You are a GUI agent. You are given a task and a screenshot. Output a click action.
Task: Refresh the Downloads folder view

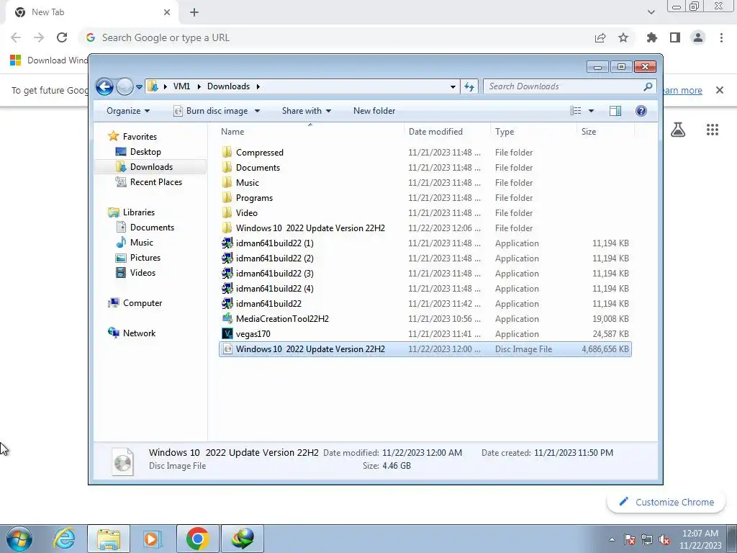469,86
